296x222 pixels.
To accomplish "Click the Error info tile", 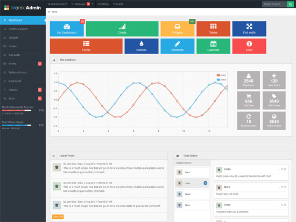I will (249, 46).
